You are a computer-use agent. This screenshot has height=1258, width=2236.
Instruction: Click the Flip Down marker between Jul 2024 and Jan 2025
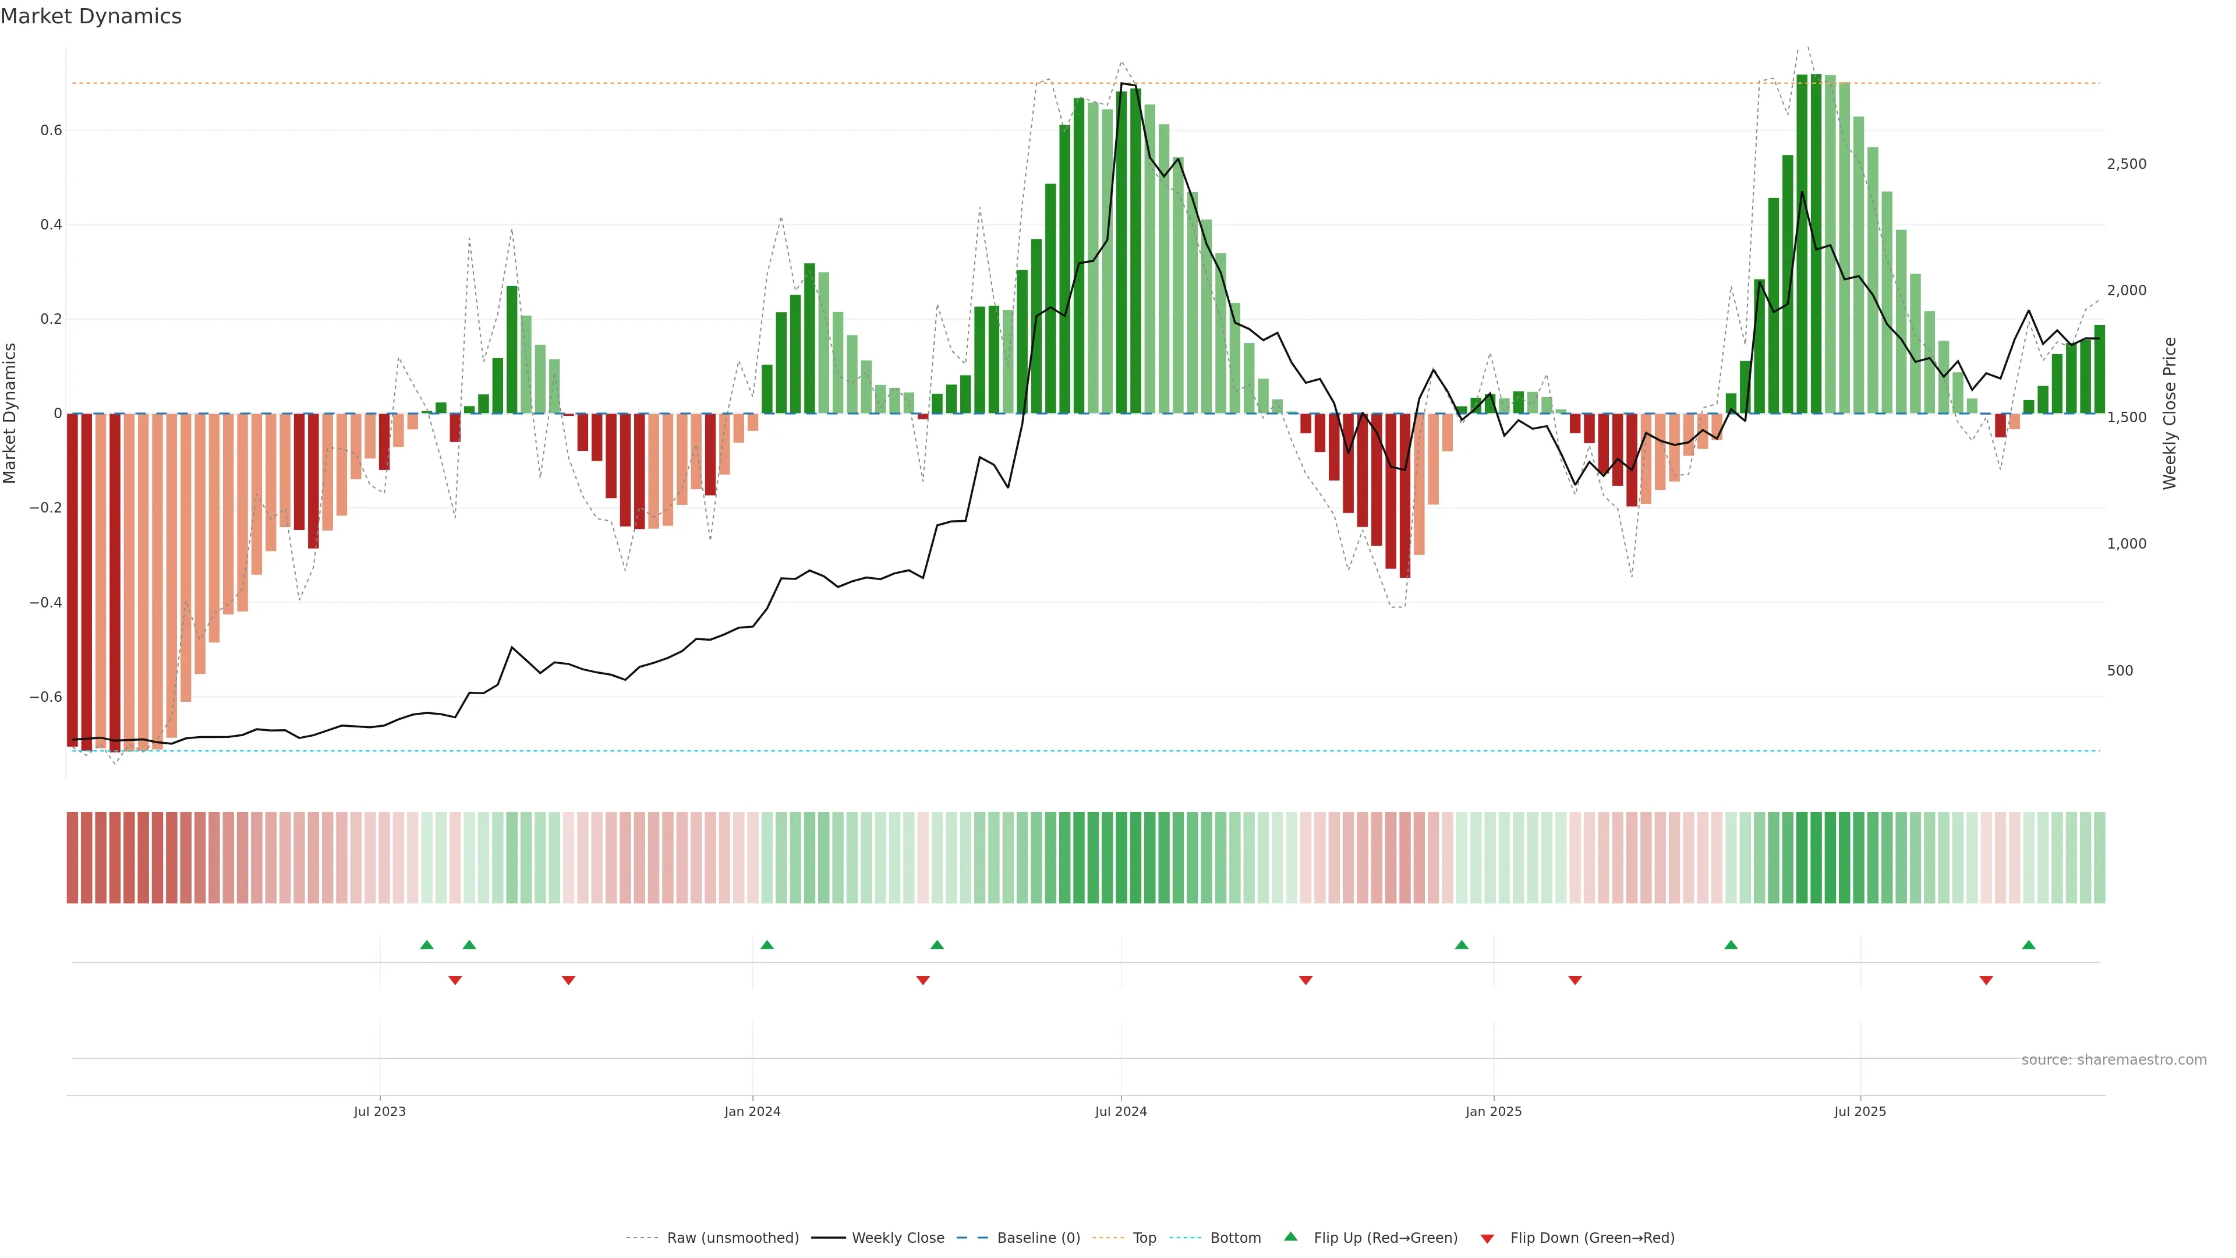(1305, 980)
